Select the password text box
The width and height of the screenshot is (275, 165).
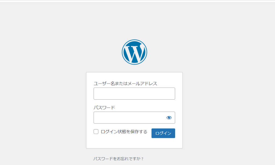tap(129, 118)
